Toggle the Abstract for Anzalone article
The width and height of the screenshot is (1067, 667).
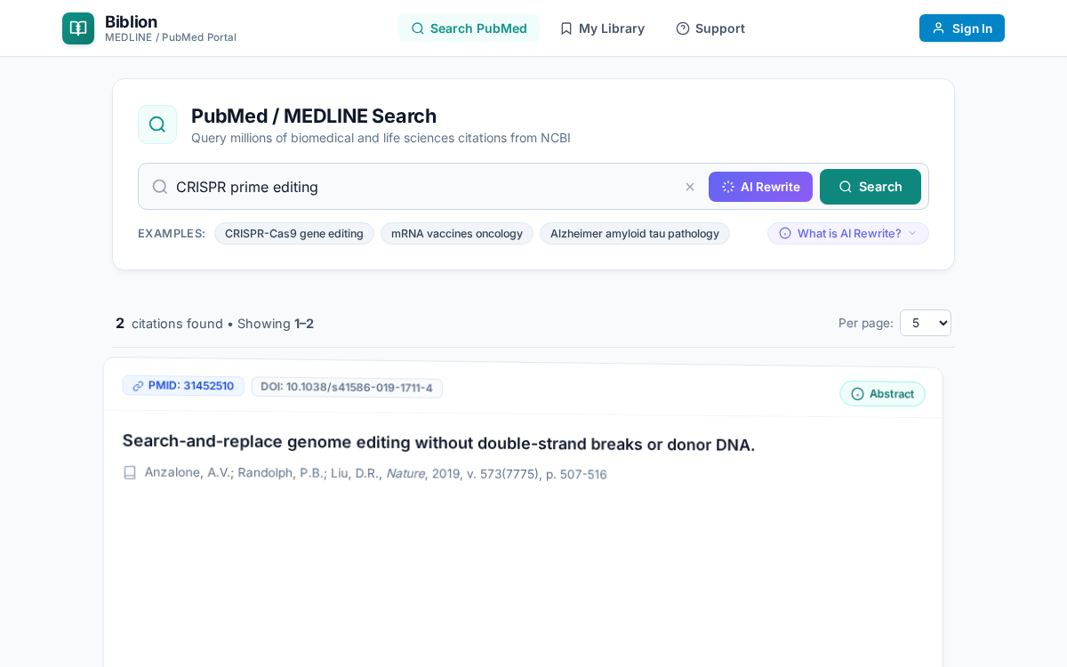882,394
